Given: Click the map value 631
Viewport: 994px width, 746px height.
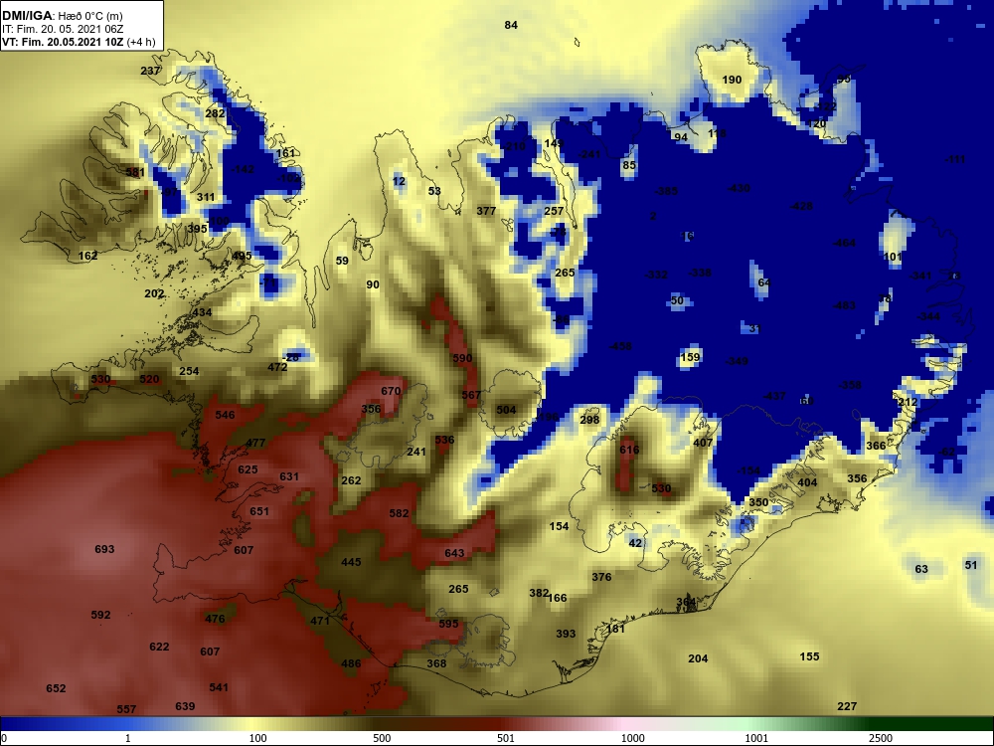Looking at the screenshot, I should (x=288, y=475).
